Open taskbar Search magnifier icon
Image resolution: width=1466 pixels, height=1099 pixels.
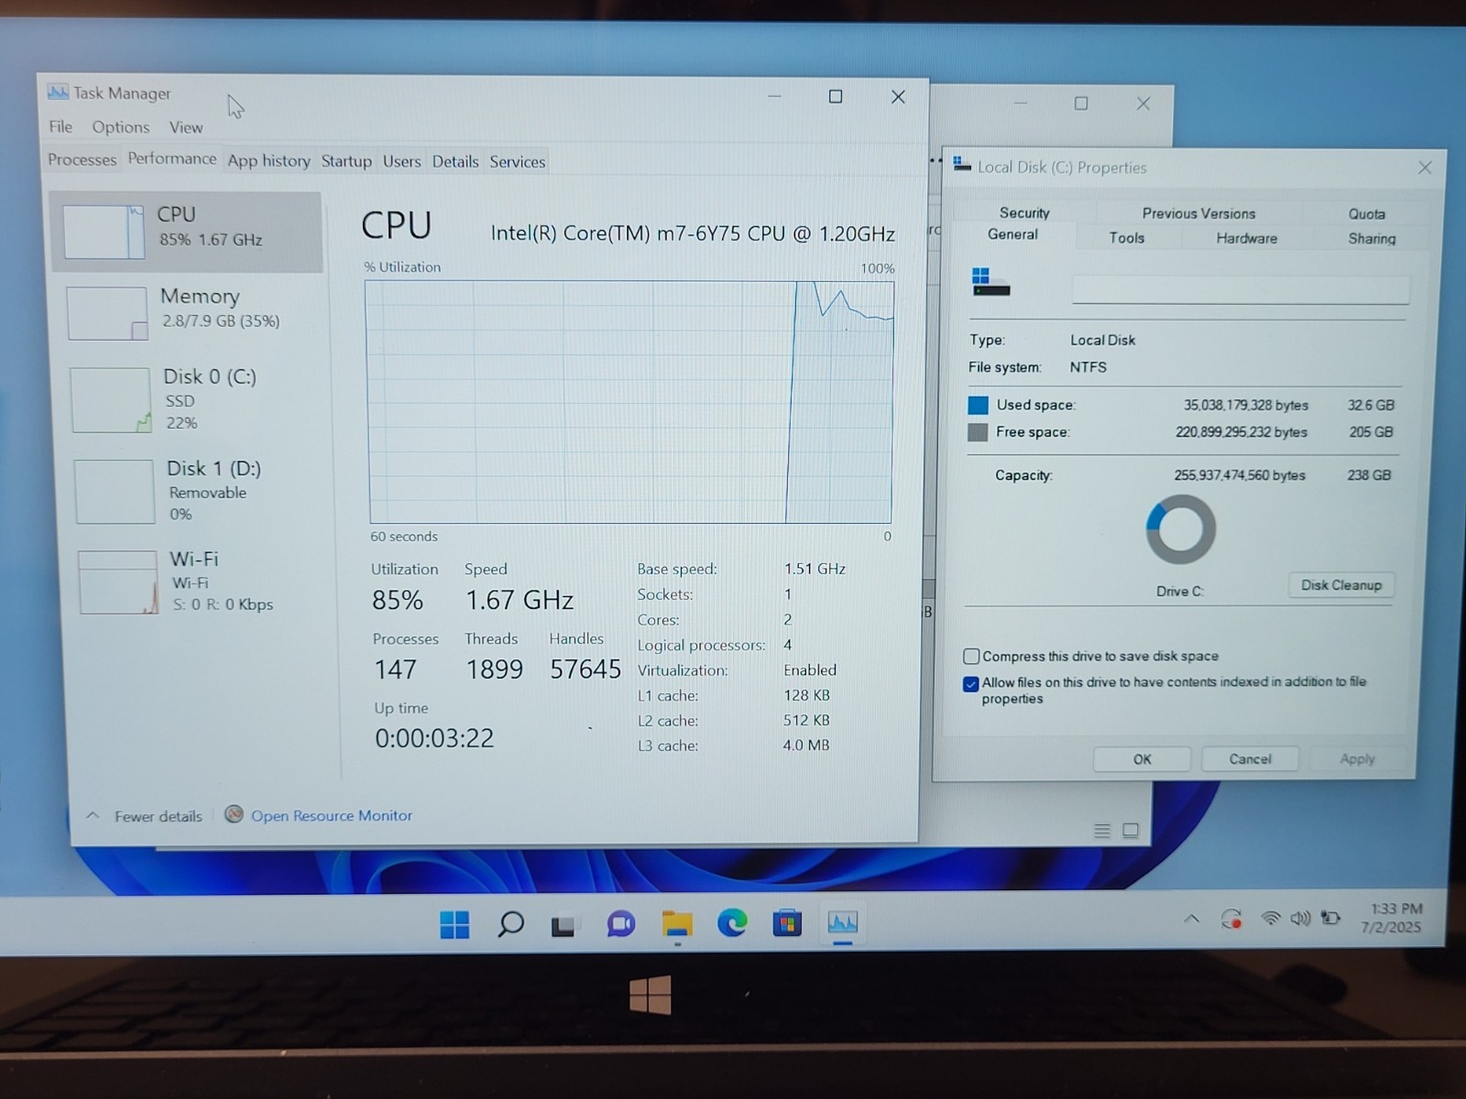510,923
